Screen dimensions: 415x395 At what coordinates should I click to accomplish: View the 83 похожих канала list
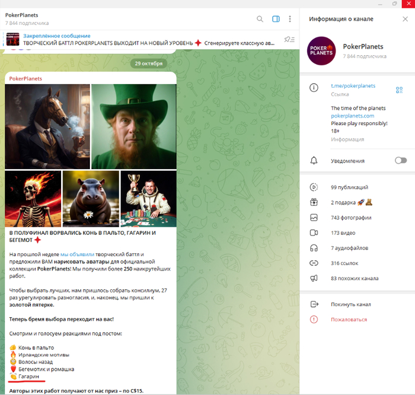click(355, 278)
